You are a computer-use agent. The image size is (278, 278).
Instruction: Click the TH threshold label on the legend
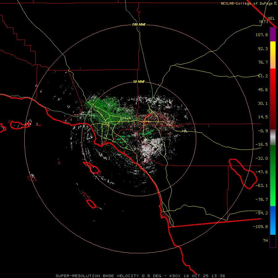point(265,241)
